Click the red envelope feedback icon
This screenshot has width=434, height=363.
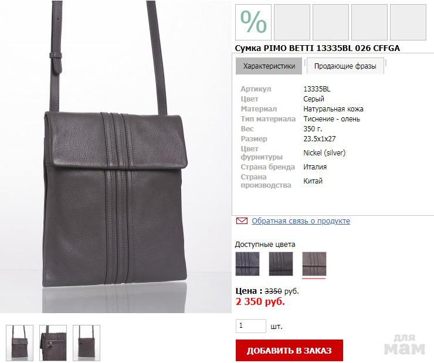tap(242, 220)
